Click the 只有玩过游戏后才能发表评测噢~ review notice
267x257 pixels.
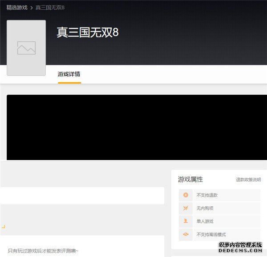pos(43,251)
